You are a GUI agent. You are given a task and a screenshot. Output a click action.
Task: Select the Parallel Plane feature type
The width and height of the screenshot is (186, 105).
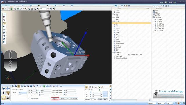click(x=119, y=36)
